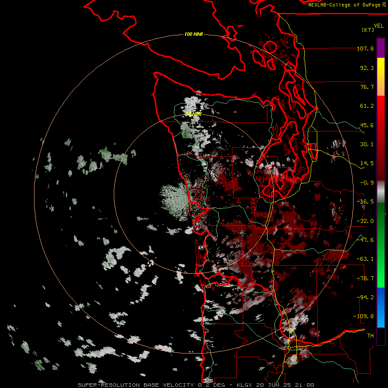This screenshot has width=388, height=388.
Task: Click the NEXLAB-College of DuPage label
Action: (x=347, y=5)
